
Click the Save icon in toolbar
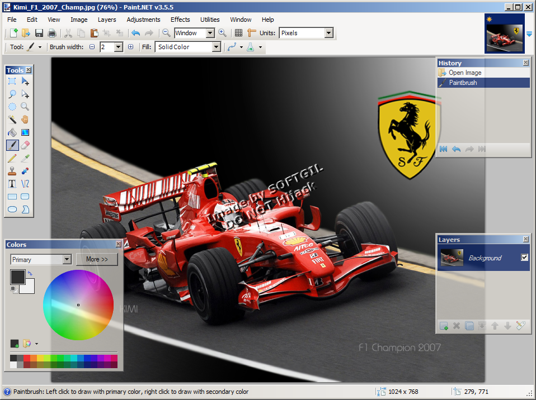pos(39,33)
